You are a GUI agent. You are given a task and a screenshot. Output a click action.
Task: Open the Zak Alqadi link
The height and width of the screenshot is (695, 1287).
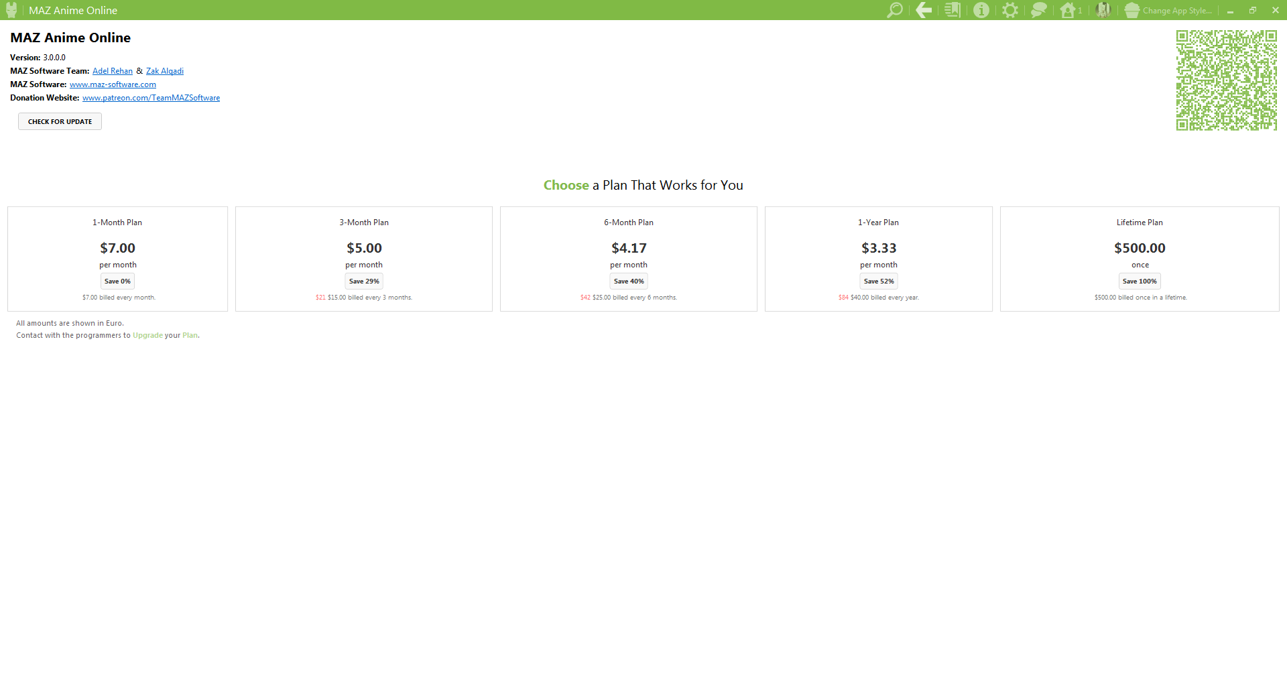(165, 71)
